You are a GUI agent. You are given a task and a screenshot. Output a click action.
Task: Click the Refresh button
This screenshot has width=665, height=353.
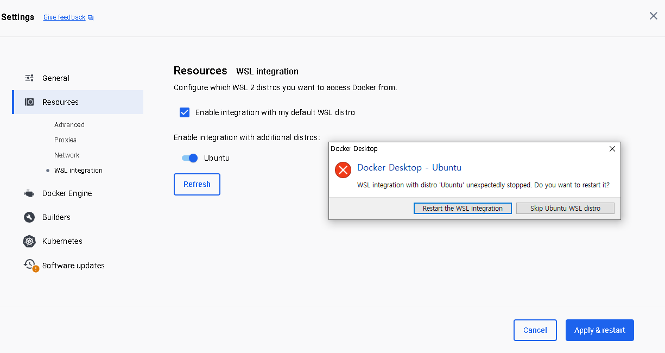pyautogui.click(x=197, y=184)
